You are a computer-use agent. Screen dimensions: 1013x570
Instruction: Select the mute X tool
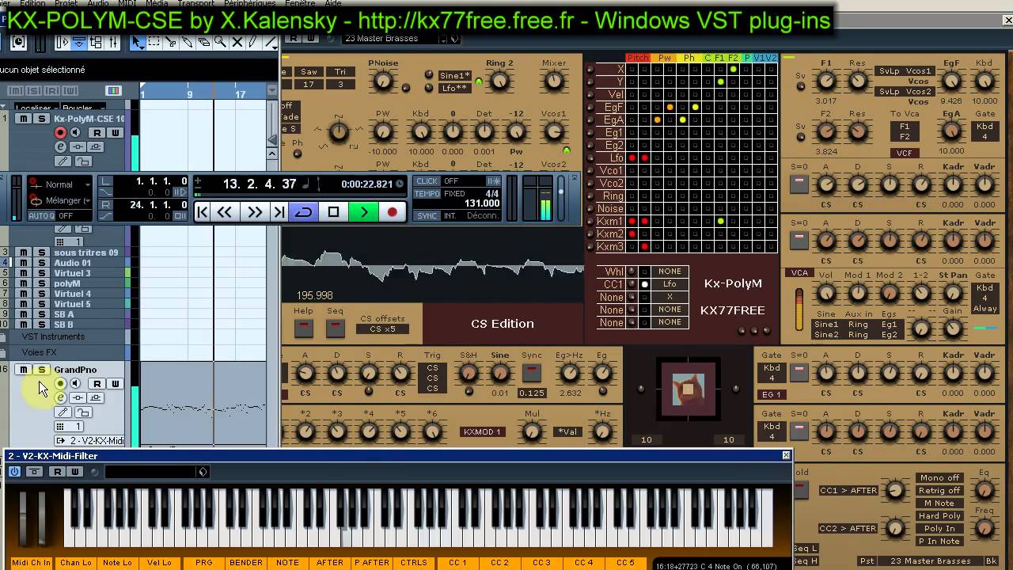click(237, 43)
